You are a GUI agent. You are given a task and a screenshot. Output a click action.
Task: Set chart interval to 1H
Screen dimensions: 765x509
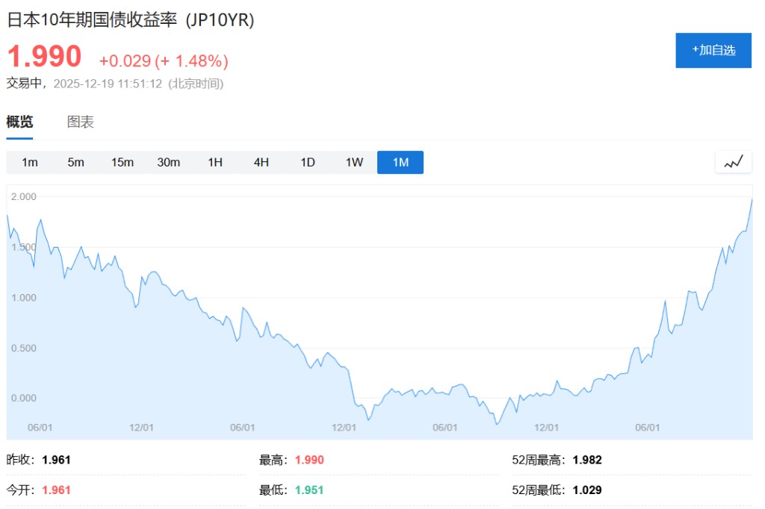pos(215,163)
